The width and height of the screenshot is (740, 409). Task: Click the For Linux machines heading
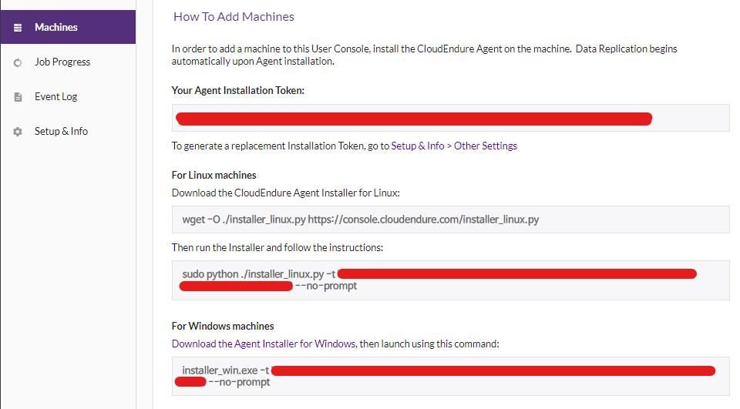tap(214, 175)
